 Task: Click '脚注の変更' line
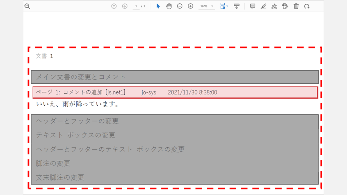coord(53,164)
